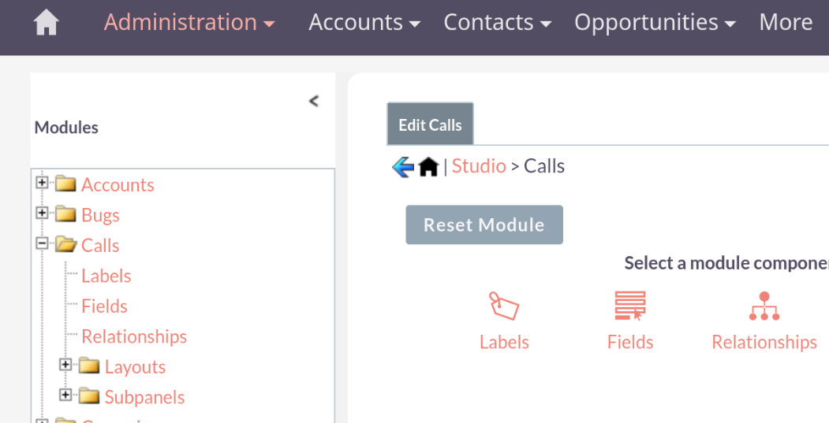Click the black Studio home icon
829x423 pixels.
pos(429,167)
